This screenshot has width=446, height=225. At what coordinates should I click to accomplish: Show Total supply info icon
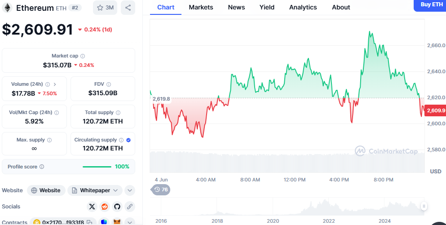(x=118, y=112)
